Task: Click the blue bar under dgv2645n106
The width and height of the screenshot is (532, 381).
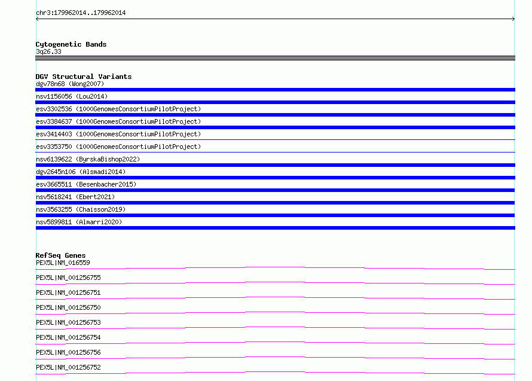Action: point(275,178)
